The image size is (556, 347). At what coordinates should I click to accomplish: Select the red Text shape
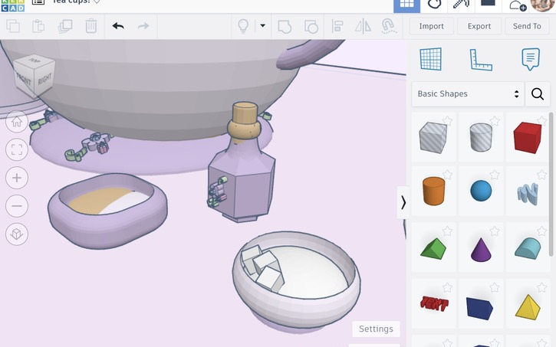coord(434,304)
